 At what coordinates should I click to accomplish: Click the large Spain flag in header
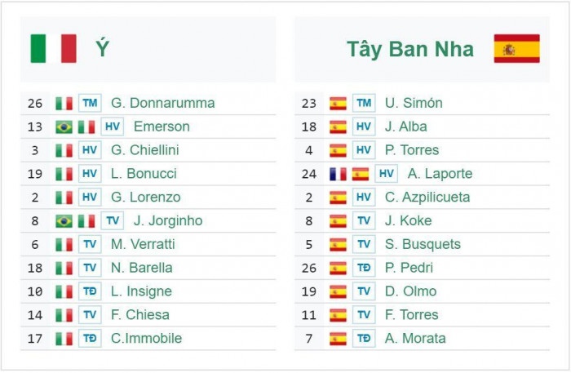click(x=516, y=48)
